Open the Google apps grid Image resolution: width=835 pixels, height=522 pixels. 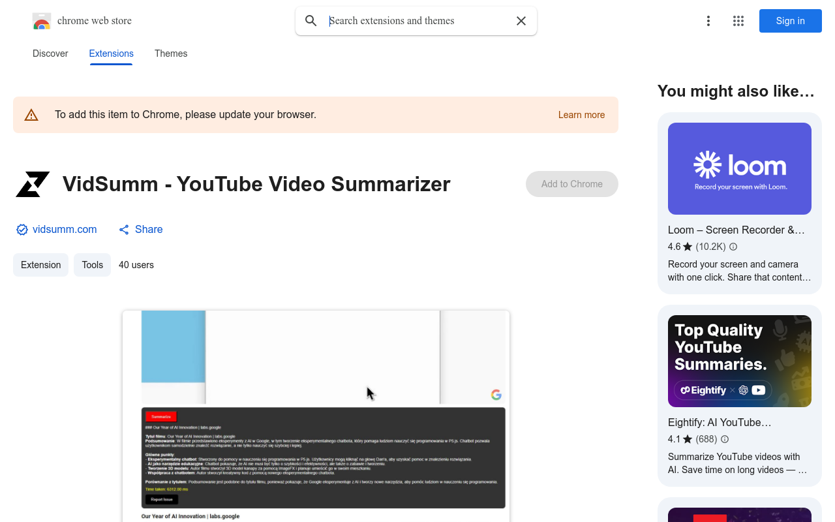pos(738,21)
